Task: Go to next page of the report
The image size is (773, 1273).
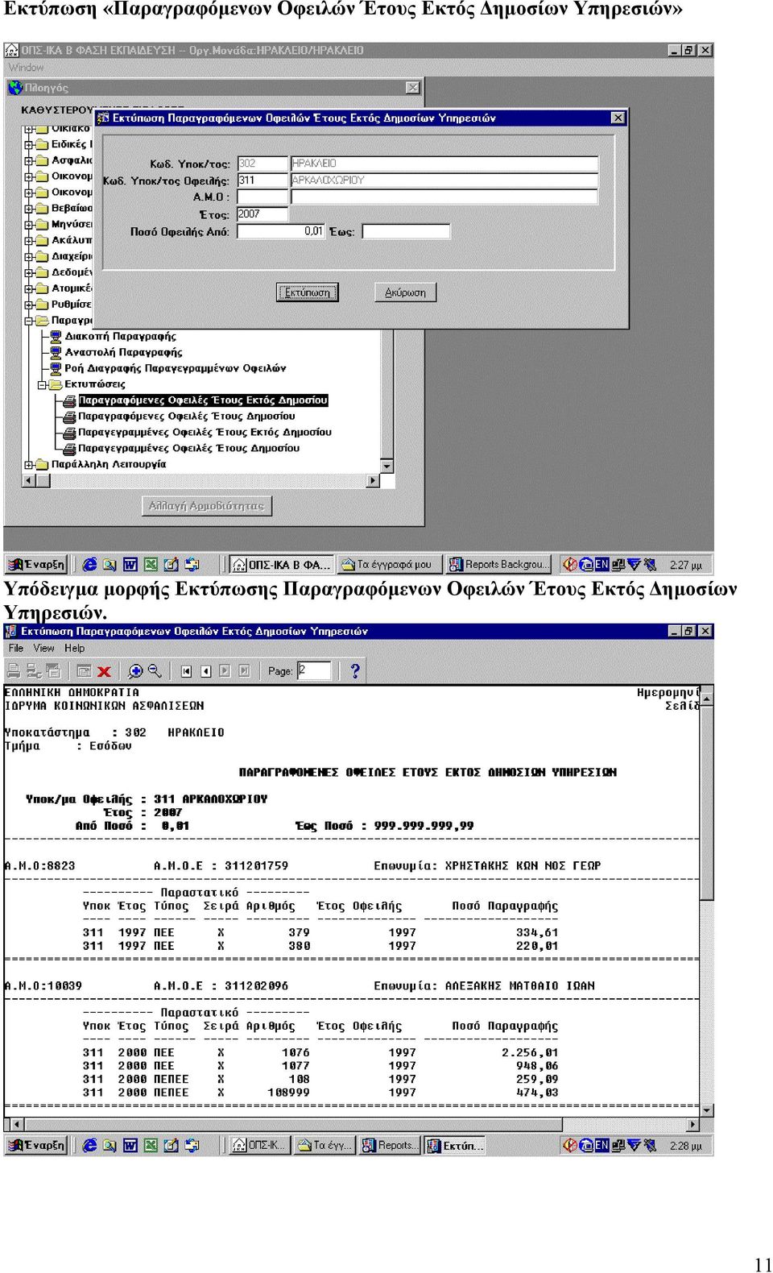Action: [x=225, y=671]
